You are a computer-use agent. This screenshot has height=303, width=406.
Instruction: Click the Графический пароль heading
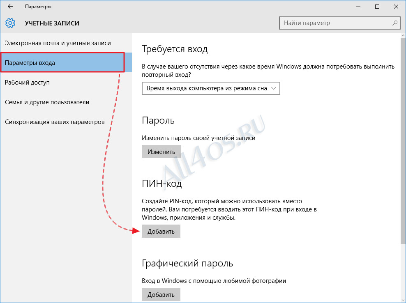click(x=187, y=264)
